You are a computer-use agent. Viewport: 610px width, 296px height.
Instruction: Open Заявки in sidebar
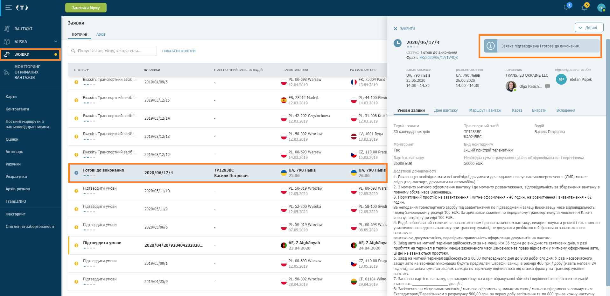[x=31, y=54]
